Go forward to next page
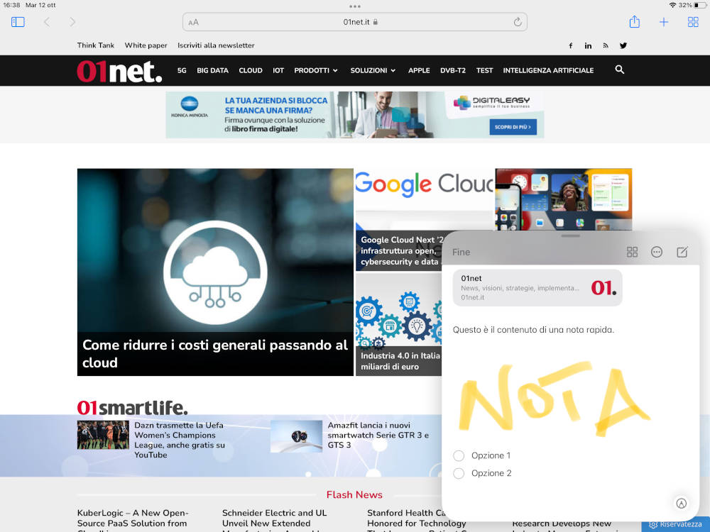 [72, 22]
